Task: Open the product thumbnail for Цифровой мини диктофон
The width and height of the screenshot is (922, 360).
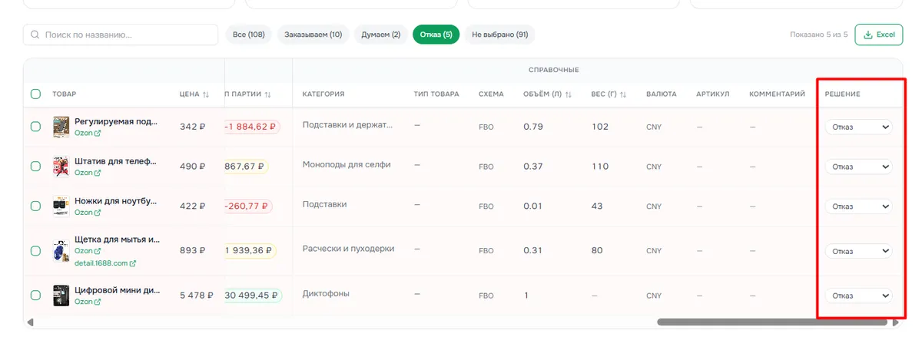Action: [x=61, y=296]
